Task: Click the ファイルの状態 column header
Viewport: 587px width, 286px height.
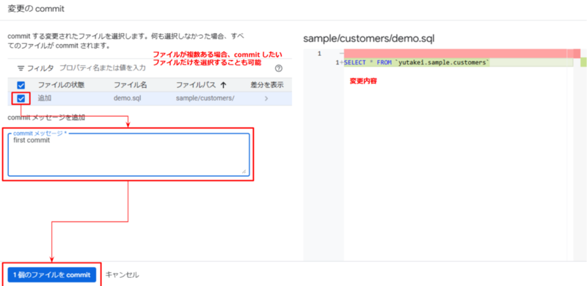Action: 61,85
